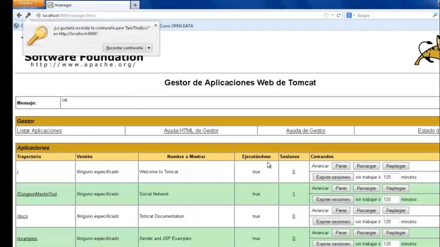Expire sessions for Tomcat Documentation

(x=333, y=222)
